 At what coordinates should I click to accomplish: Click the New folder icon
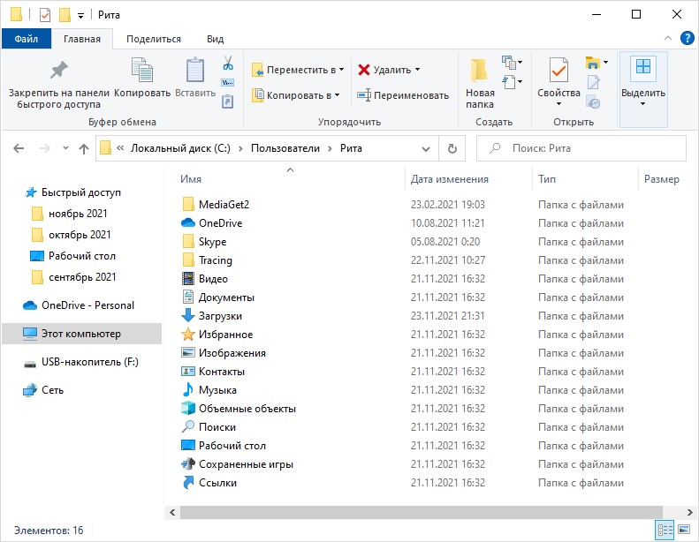pos(479,70)
